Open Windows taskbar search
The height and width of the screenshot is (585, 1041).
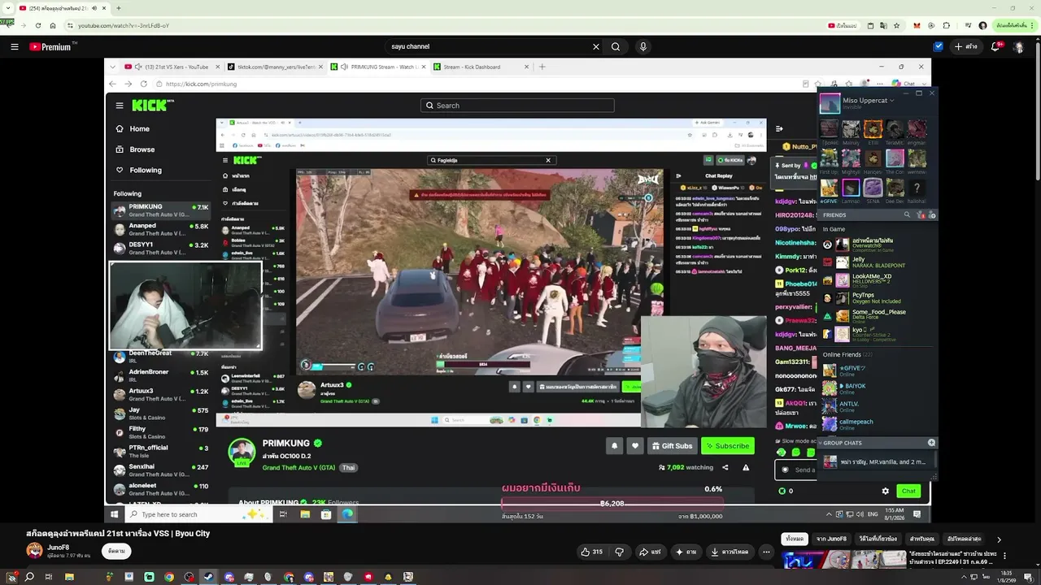coord(29,577)
